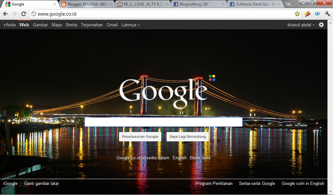
Task: Select the Google tab
Action: pyautogui.click(x=30, y=4)
